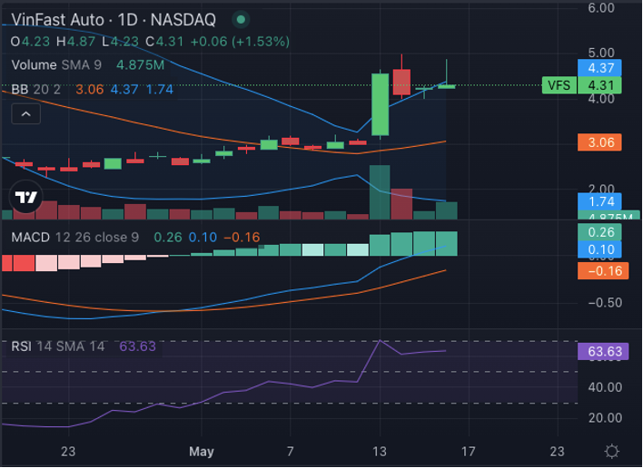Open chart settings gear icon
643x468 pixels.
tap(612, 451)
